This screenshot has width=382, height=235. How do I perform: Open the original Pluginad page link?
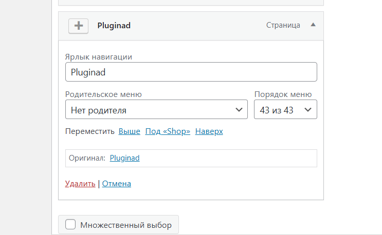[124, 158]
